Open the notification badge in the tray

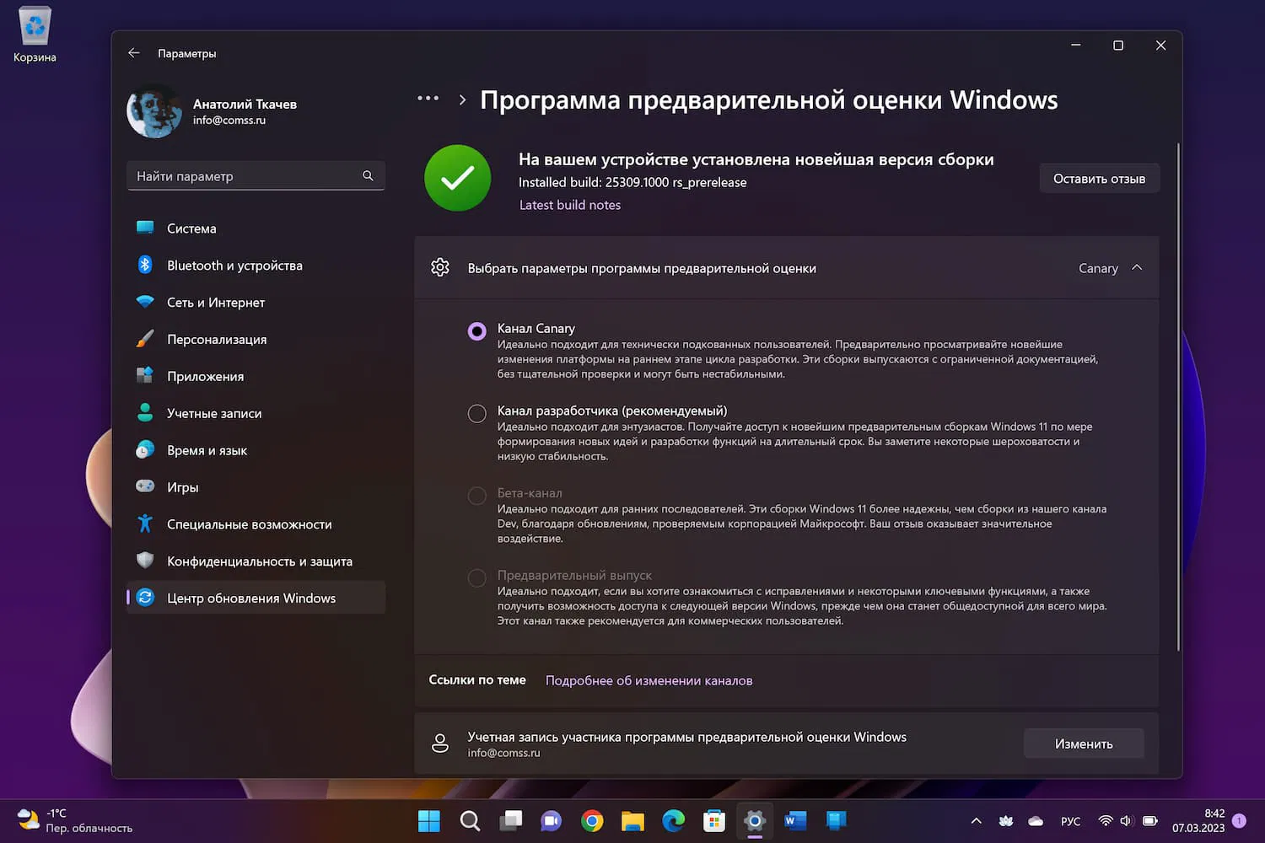[1239, 821]
